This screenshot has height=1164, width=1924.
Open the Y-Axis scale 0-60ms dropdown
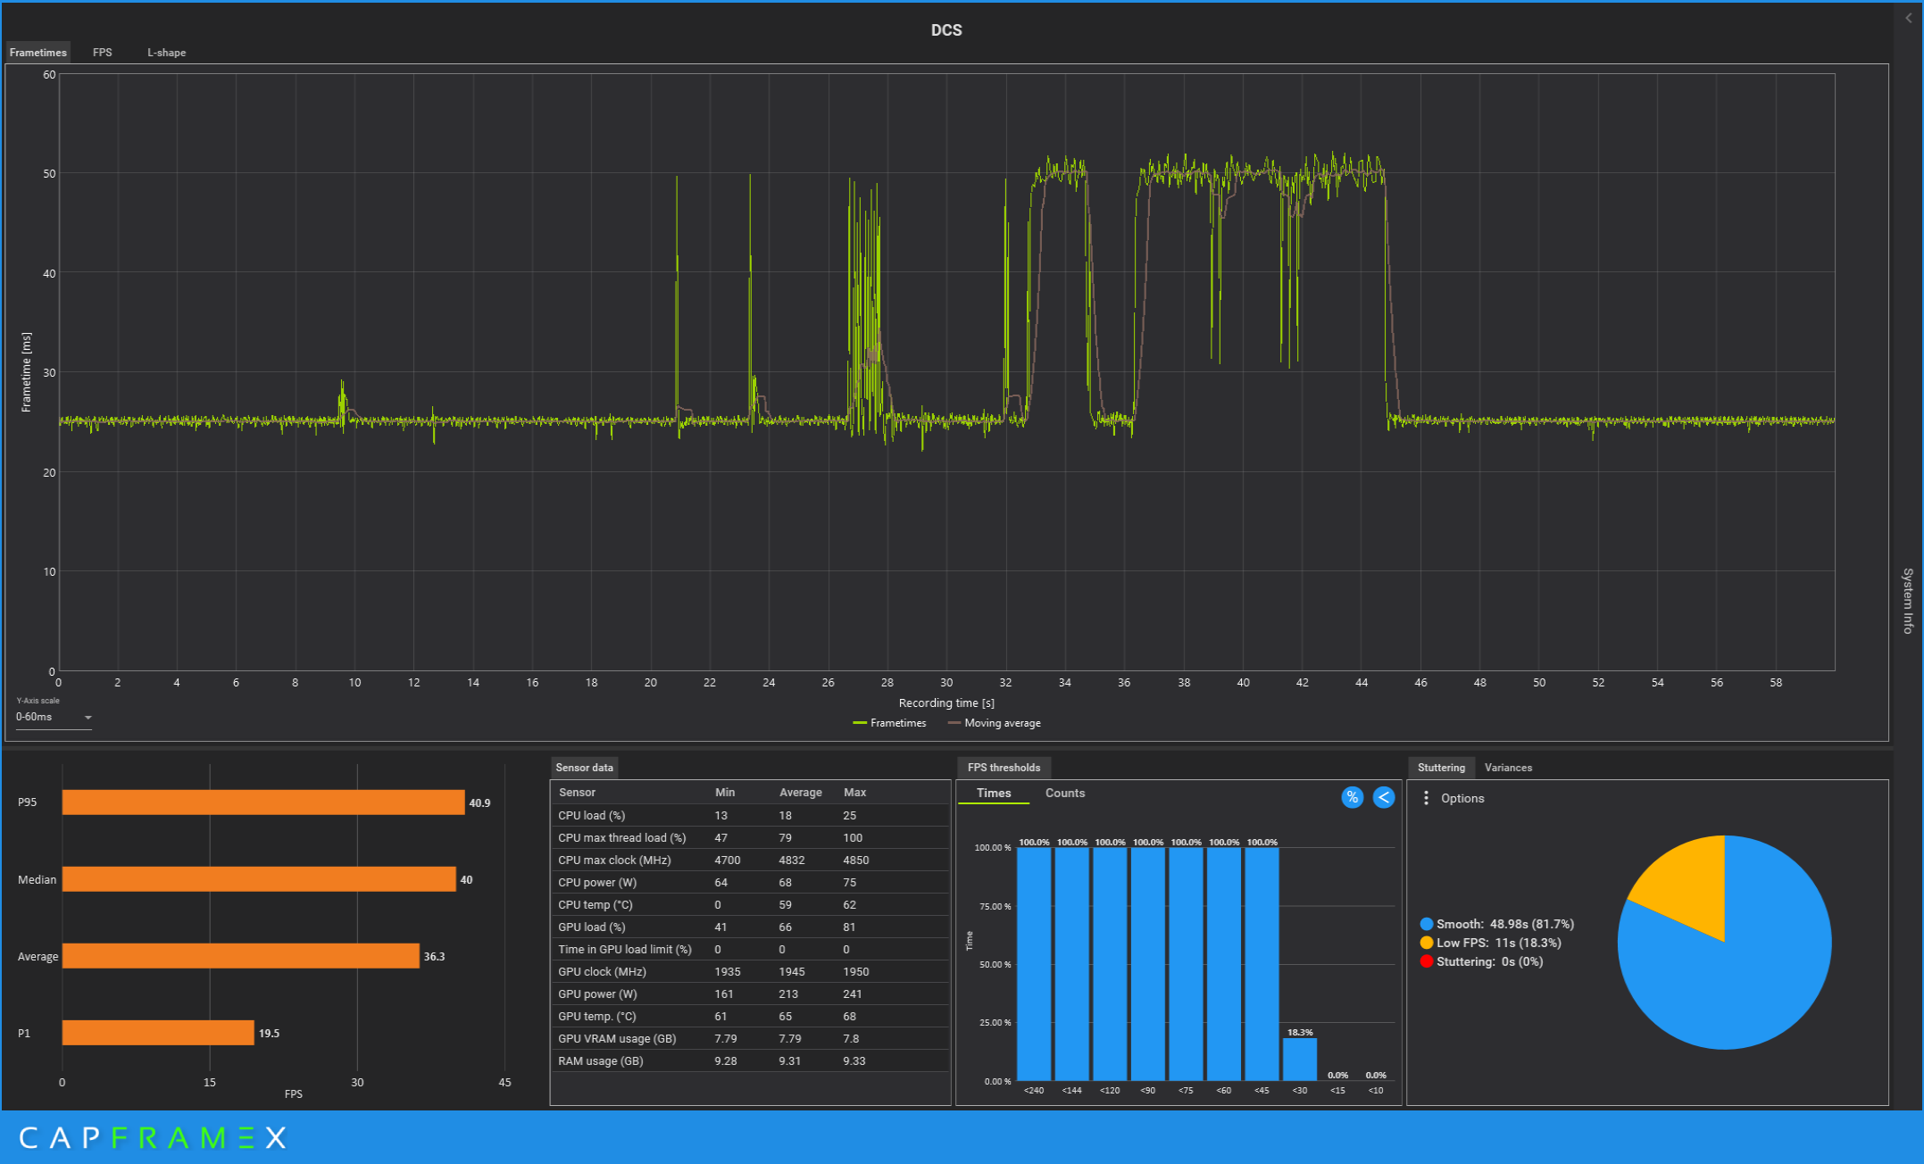54,717
